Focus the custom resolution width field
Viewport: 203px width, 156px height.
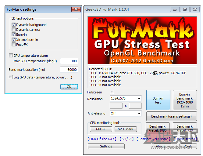click(116, 106)
